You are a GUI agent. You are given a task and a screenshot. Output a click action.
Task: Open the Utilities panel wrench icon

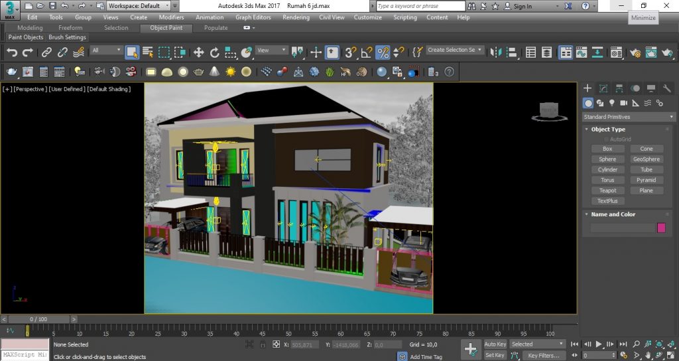pyautogui.click(x=667, y=88)
